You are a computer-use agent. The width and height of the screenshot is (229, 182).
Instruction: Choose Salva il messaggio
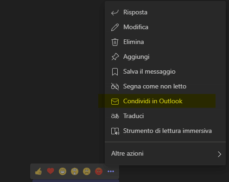coord(165,72)
